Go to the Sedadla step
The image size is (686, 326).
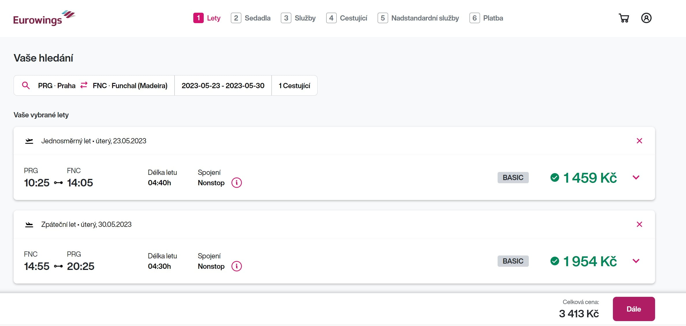(x=251, y=18)
